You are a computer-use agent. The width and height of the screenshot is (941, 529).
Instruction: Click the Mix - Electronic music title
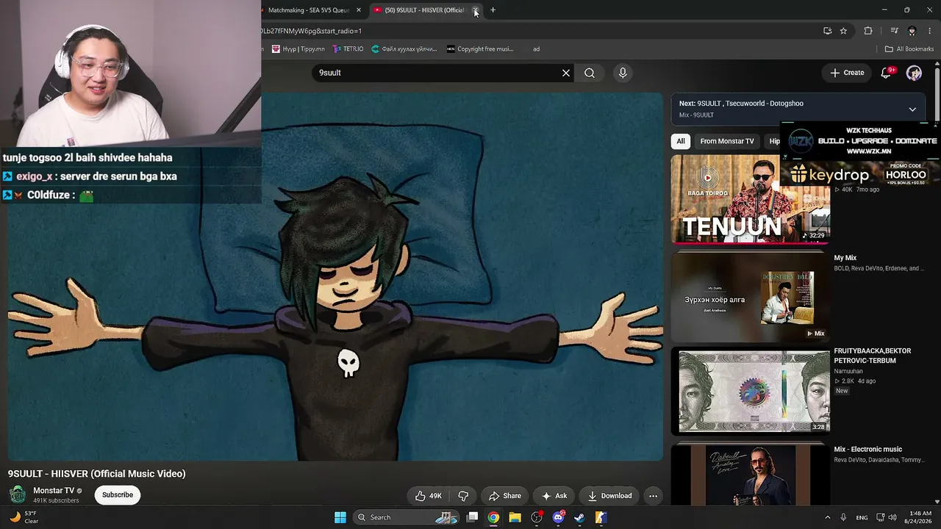coord(868,450)
